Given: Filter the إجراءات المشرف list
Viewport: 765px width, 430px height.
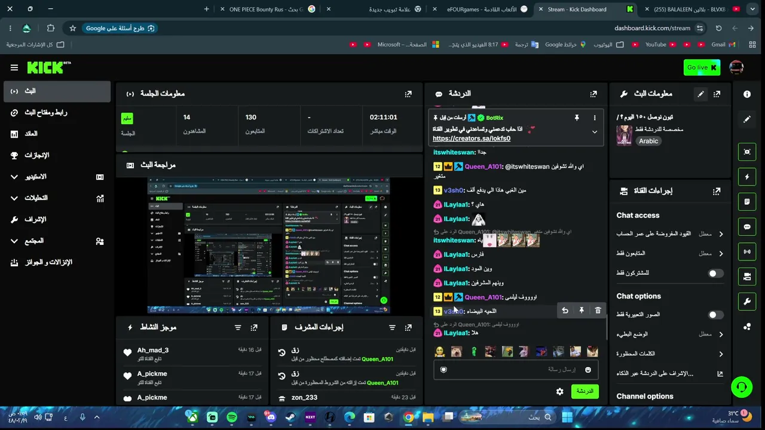Looking at the screenshot, I should point(392,327).
